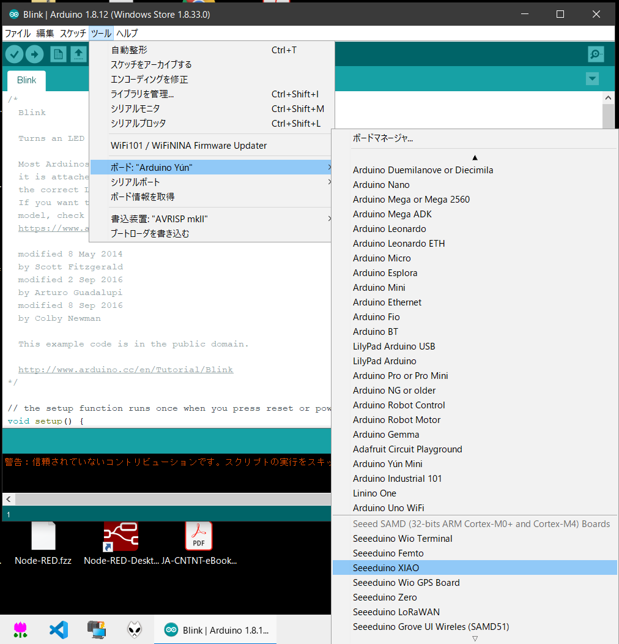Click the Upload arrow toolbar icon

(x=35, y=54)
